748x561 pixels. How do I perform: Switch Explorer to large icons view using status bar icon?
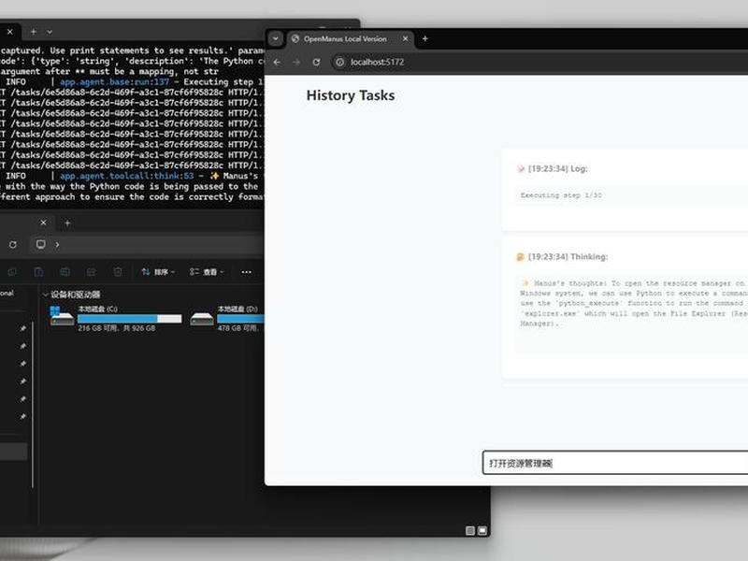(482, 530)
